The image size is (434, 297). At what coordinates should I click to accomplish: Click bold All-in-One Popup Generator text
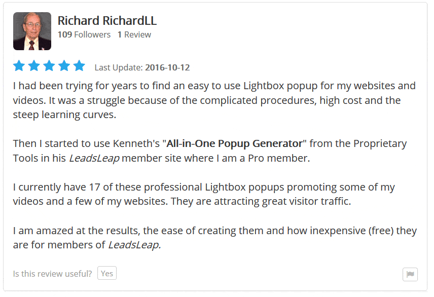tap(234, 143)
